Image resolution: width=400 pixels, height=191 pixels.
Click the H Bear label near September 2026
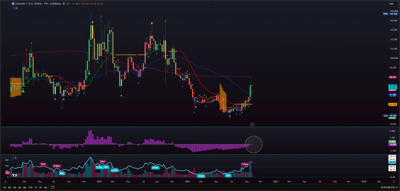click(x=245, y=164)
